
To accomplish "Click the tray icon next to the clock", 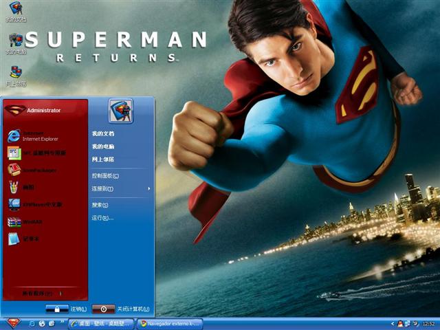I will 415,324.
